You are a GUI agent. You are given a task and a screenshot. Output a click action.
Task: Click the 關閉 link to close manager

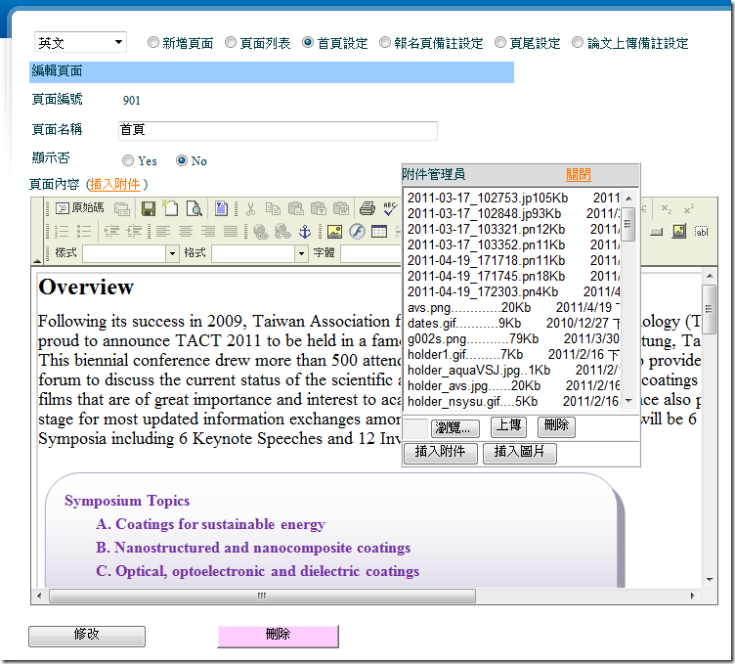click(578, 174)
